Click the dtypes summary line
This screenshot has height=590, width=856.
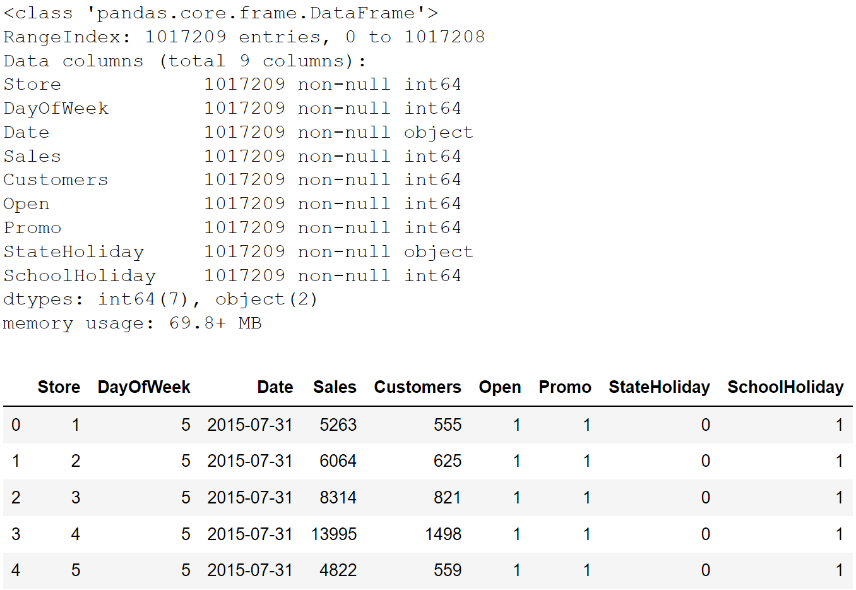160,299
